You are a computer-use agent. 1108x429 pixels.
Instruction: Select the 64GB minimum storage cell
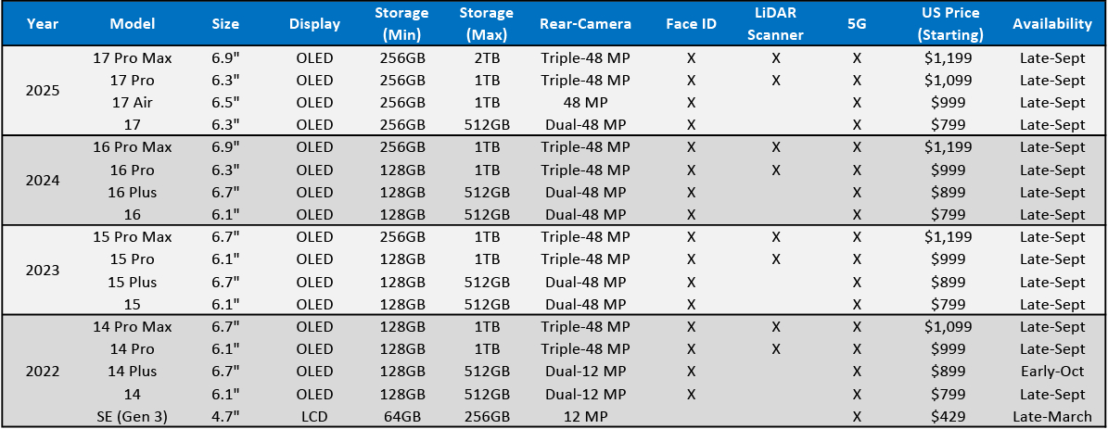coord(401,417)
